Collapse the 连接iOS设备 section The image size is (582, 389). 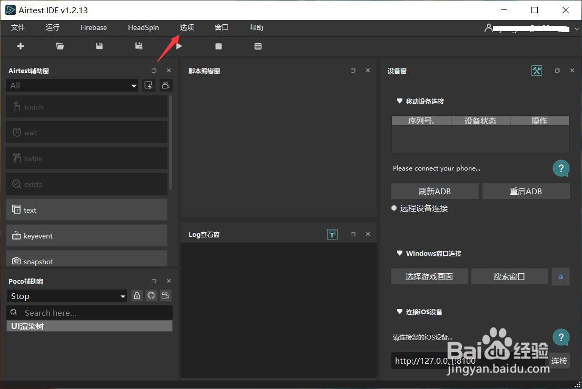[399, 312]
